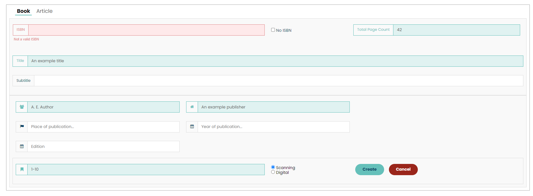Click the calendar icon beside Year of publication
Screen dimensions: 533x196
(192, 127)
